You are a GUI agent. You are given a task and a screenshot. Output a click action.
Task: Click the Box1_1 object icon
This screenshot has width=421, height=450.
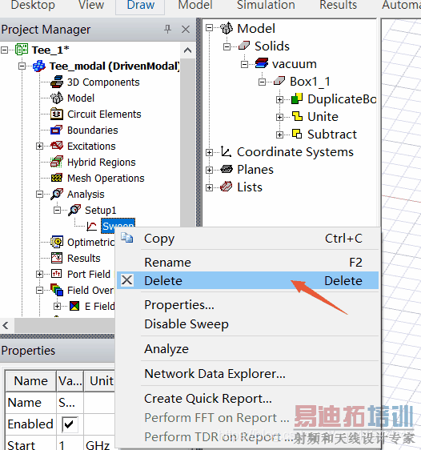tap(279, 81)
